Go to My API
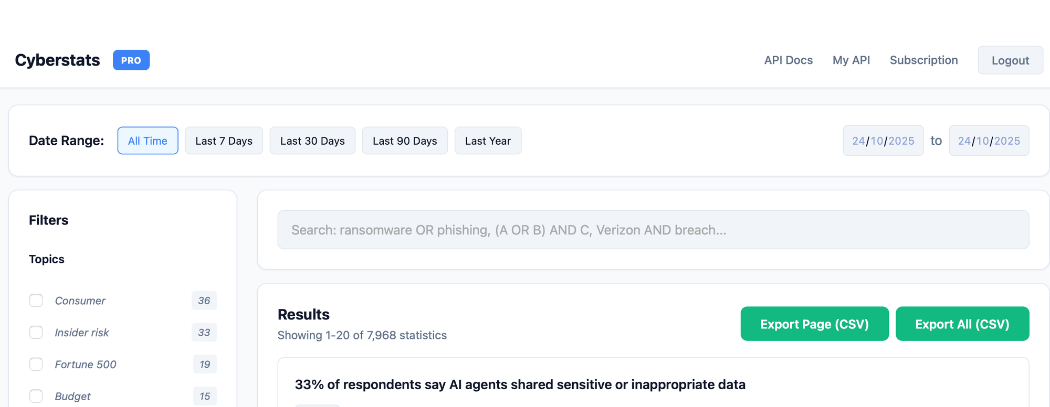 [851, 60]
